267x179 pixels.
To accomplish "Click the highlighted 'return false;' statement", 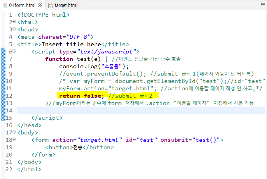I will [82, 96].
